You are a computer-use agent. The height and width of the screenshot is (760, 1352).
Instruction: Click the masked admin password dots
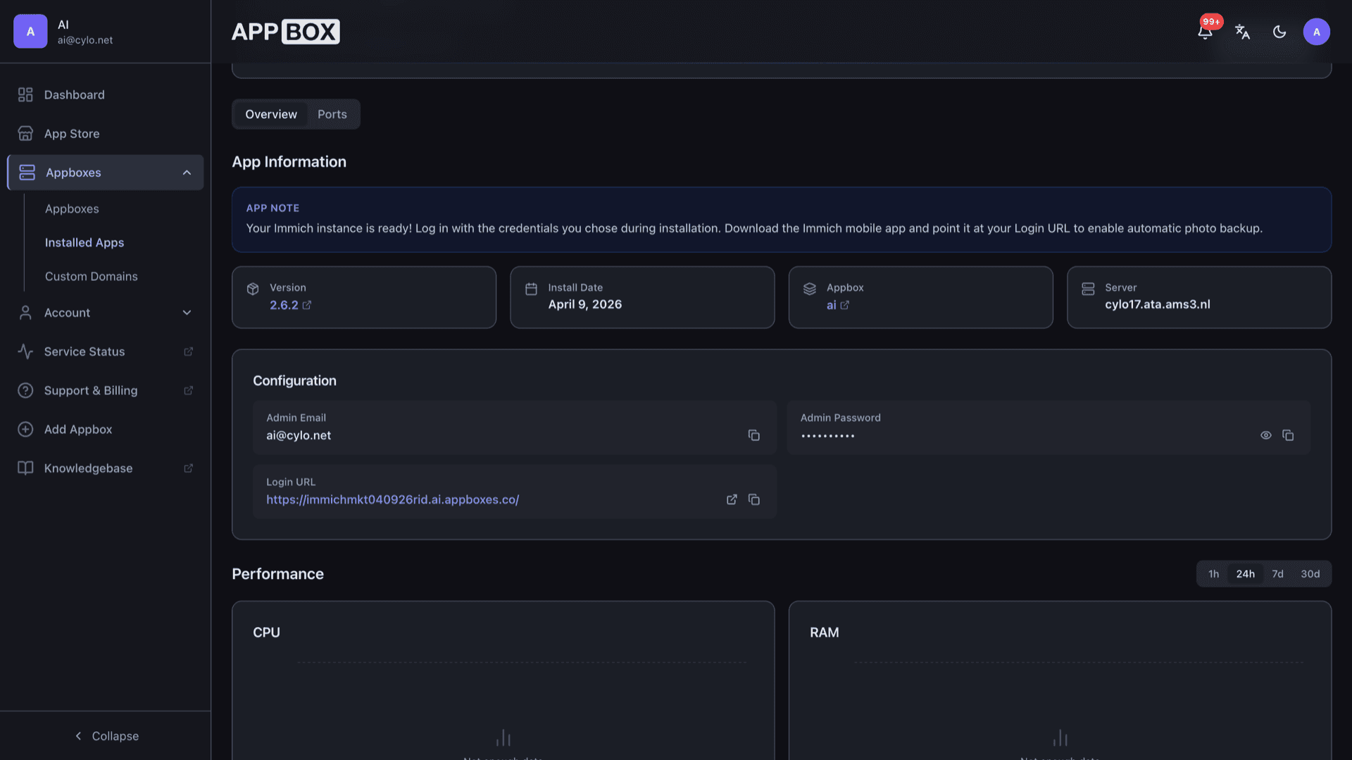point(827,436)
